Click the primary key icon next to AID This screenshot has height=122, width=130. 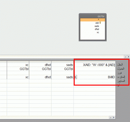[x=100, y=23]
